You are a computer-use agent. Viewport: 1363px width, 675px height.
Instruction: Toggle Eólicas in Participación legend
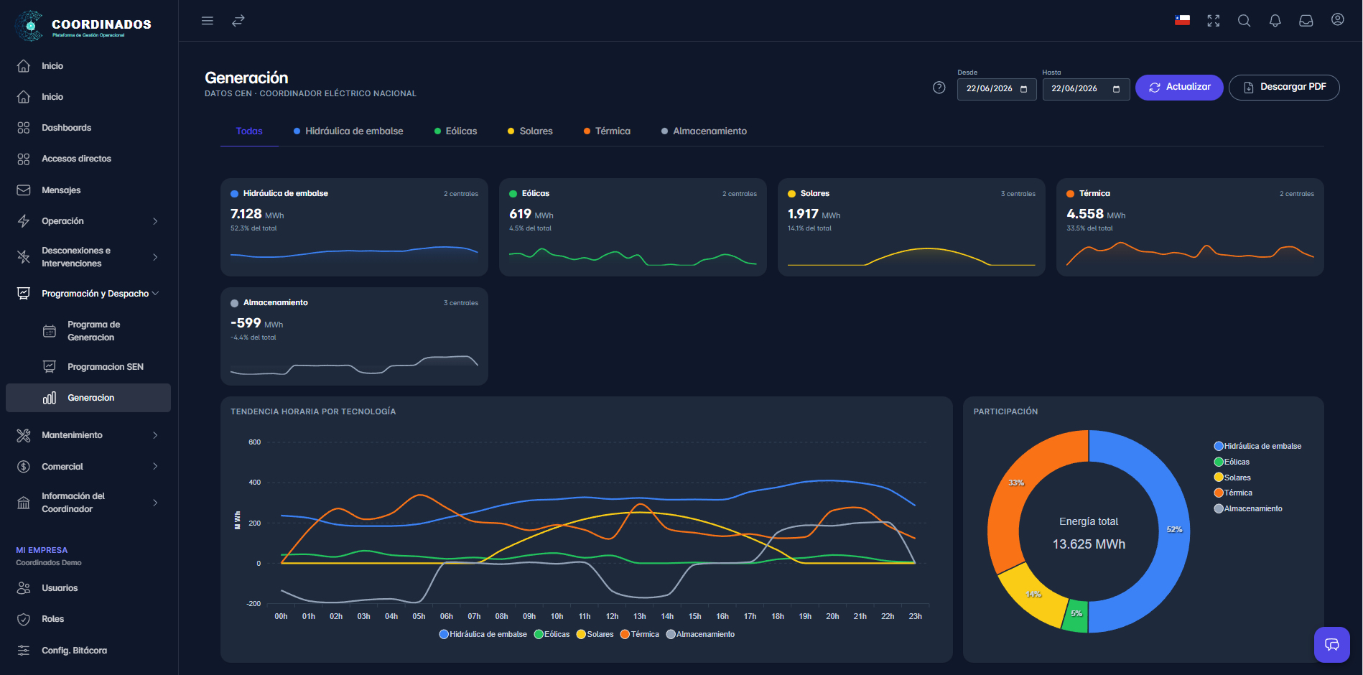(1232, 462)
